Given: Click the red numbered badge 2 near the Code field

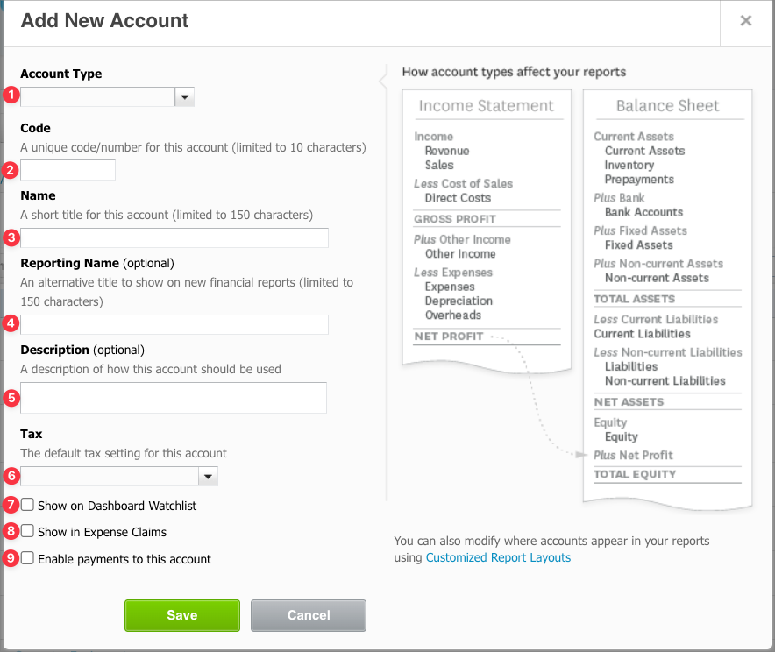Looking at the screenshot, I should pyautogui.click(x=11, y=171).
